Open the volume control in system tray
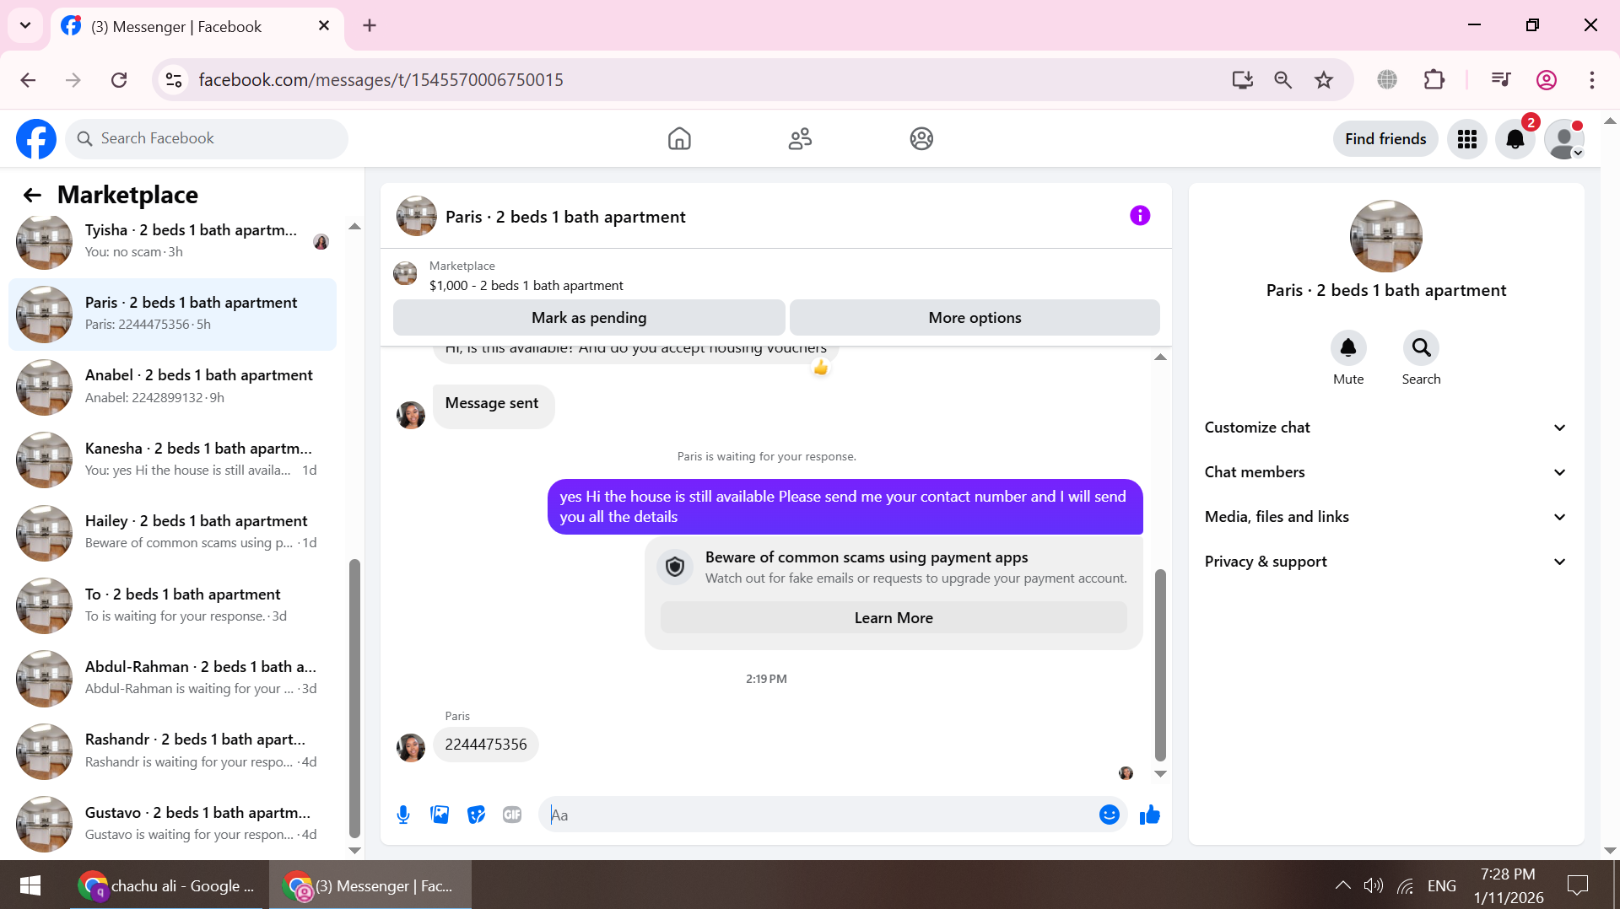The height and width of the screenshot is (909, 1620). coord(1374,885)
